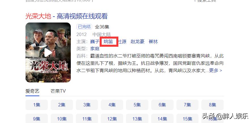Switch to the 芒果TV tab
The image size is (252, 123).
pyautogui.click(x=58, y=91)
